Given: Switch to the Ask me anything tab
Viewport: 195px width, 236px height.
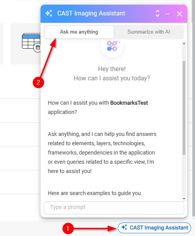Looking at the screenshot, I should [x=79, y=32].
